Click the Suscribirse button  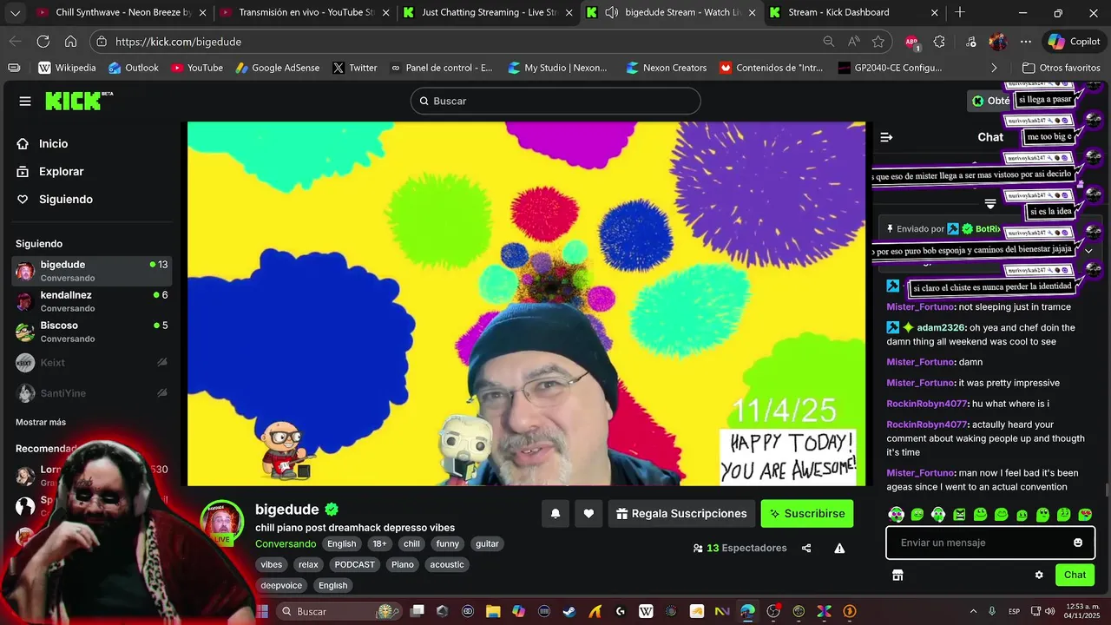[x=807, y=514]
